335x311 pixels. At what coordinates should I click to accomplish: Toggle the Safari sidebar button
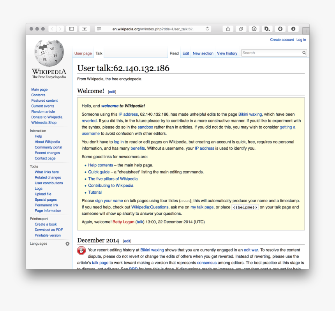click(x=71, y=29)
